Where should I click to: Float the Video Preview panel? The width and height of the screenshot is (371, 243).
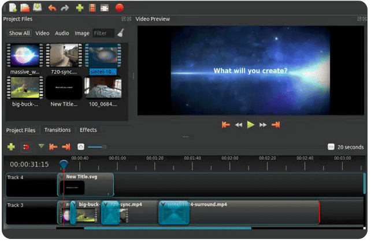[359, 19]
